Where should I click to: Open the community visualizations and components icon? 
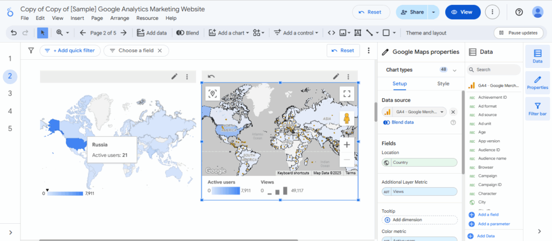[x=257, y=33]
